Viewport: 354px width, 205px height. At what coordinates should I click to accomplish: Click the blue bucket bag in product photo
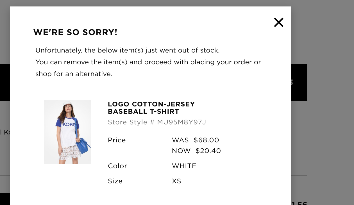83,145
